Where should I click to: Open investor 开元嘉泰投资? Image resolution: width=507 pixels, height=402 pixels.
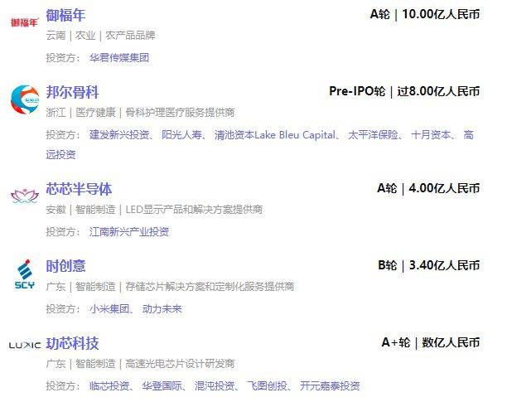click(330, 385)
